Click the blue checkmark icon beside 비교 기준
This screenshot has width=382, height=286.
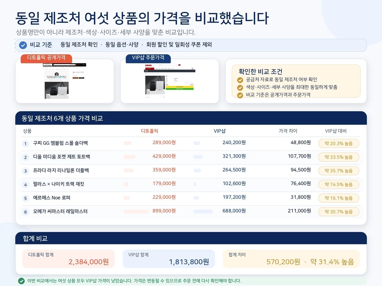[x=23, y=45]
